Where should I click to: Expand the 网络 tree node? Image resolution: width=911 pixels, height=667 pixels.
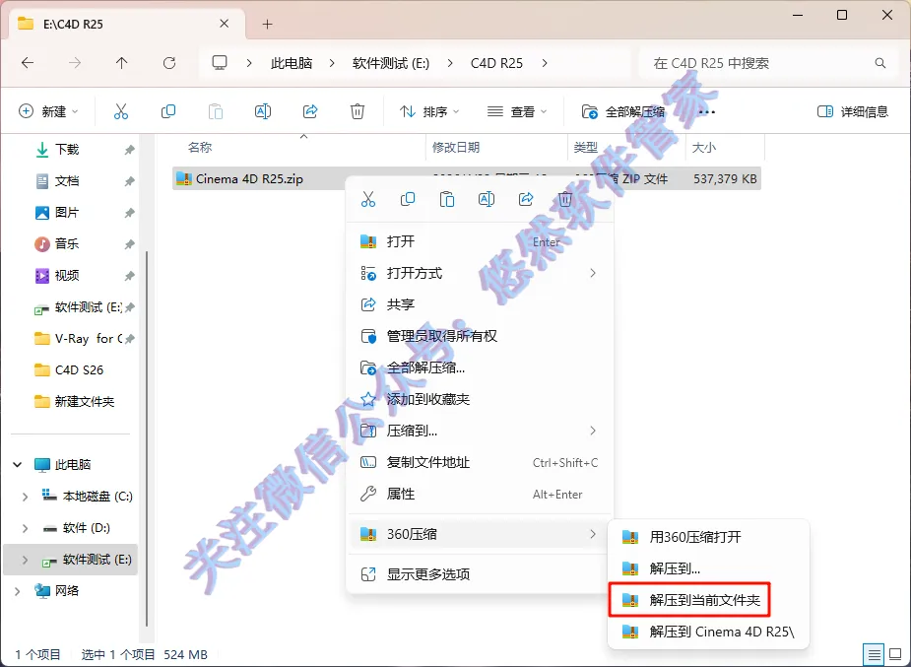(x=18, y=591)
